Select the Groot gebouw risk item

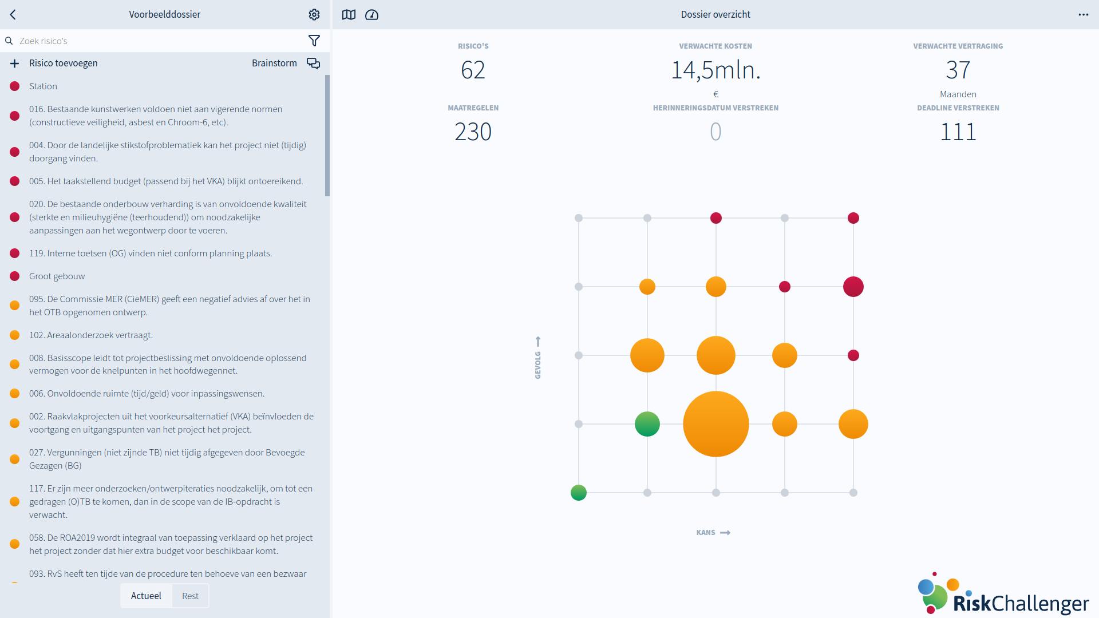pos(57,276)
